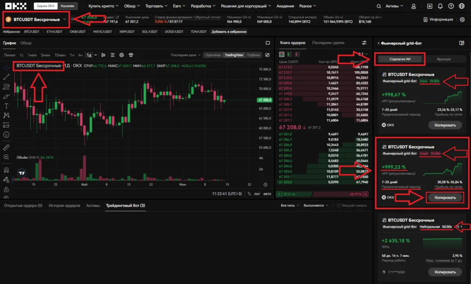Open the language globe icon
Screen dimensions: 471x284
click(x=462, y=6)
